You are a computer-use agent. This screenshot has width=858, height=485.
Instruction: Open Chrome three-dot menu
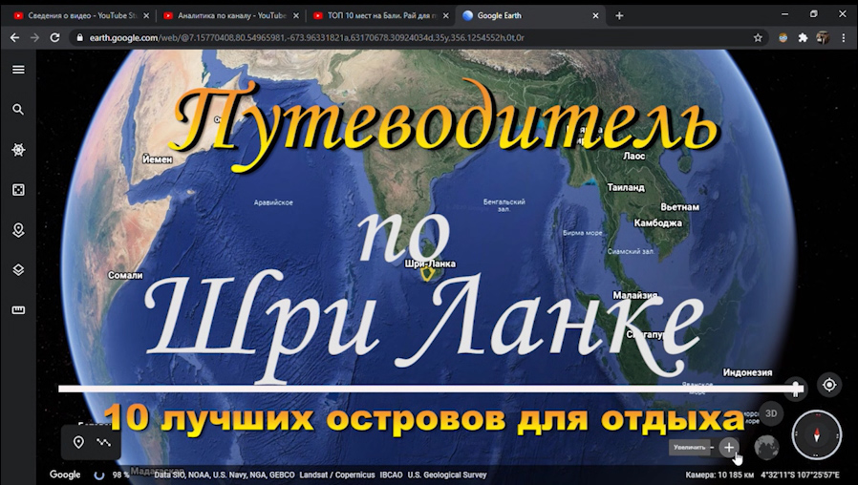coord(844,38)
